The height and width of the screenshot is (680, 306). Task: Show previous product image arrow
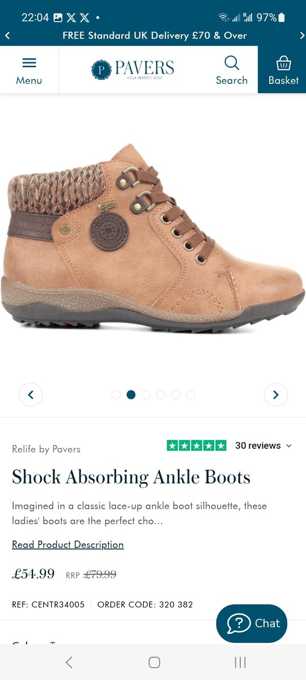(x=31, y=394)
